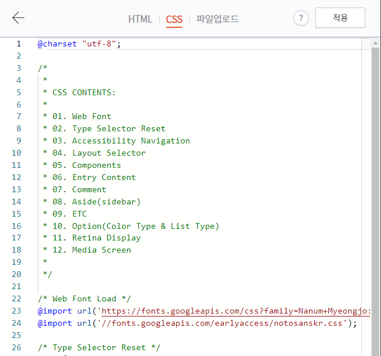Click the "09. ETC" line
This screenshot has width=381, height=356.
pos(65,214)
